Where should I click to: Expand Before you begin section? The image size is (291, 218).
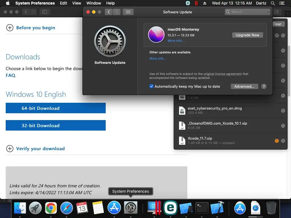[10, 28]
